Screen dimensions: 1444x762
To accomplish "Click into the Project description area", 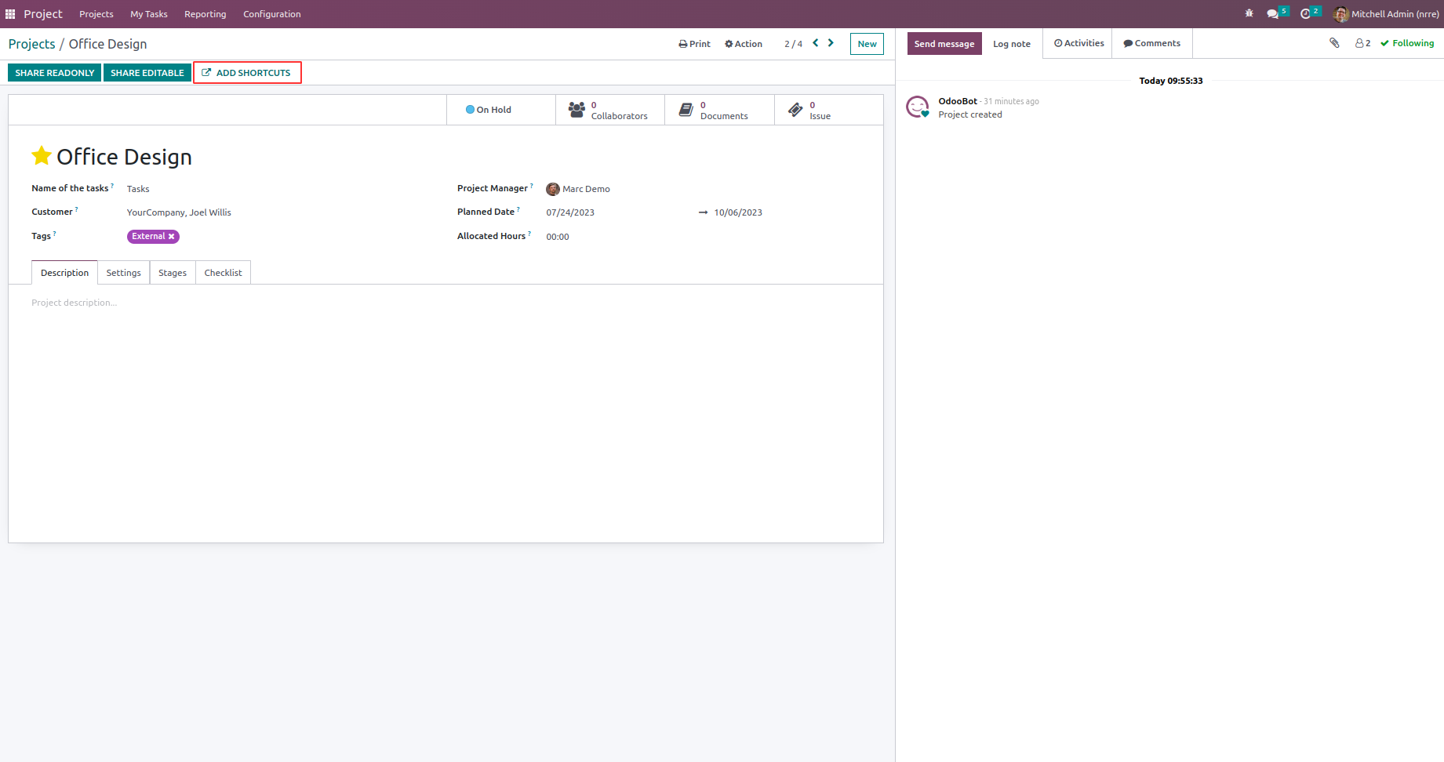I will (x=446, y=303).
